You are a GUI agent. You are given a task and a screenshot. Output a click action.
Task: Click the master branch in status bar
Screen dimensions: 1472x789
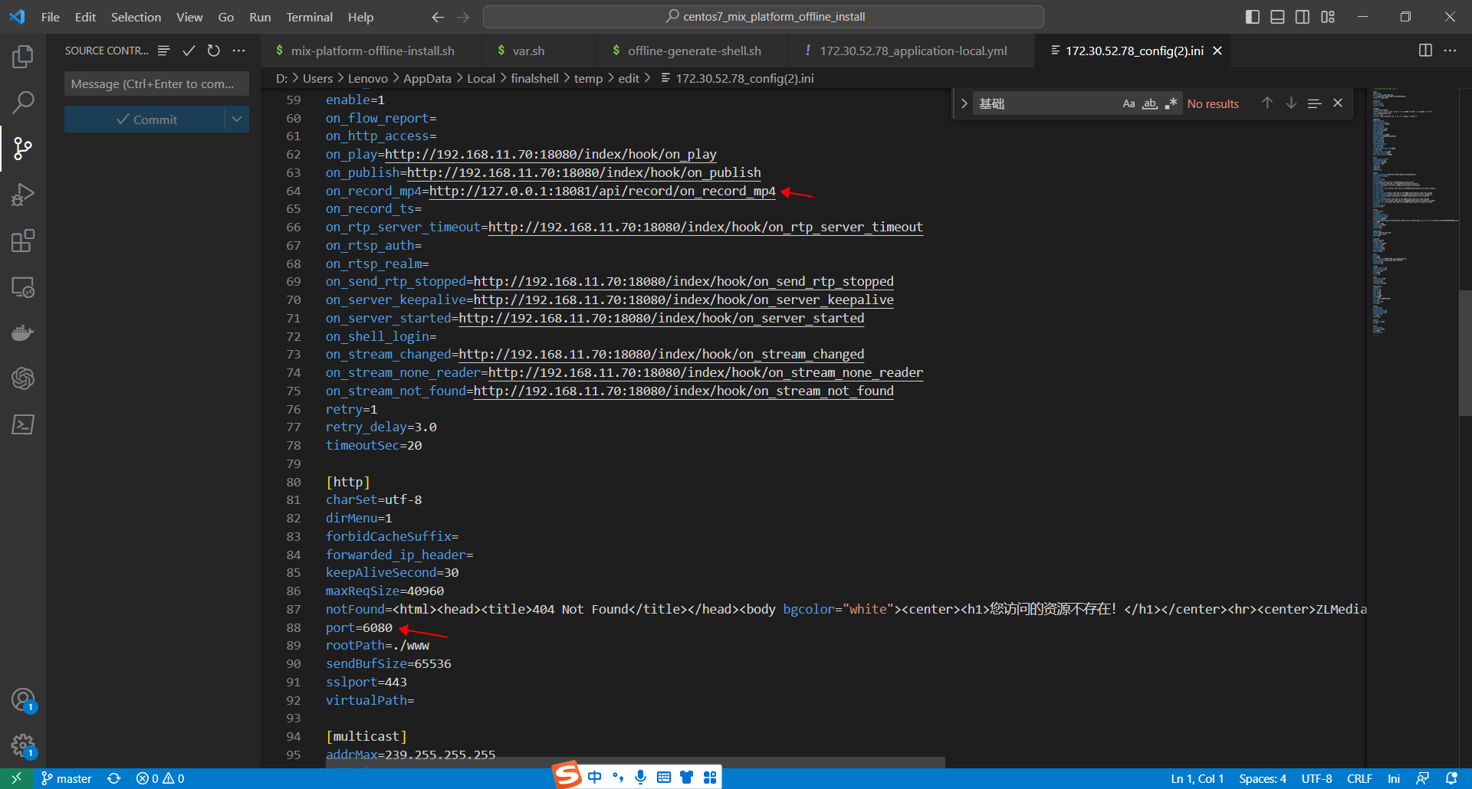click(66, 778)
